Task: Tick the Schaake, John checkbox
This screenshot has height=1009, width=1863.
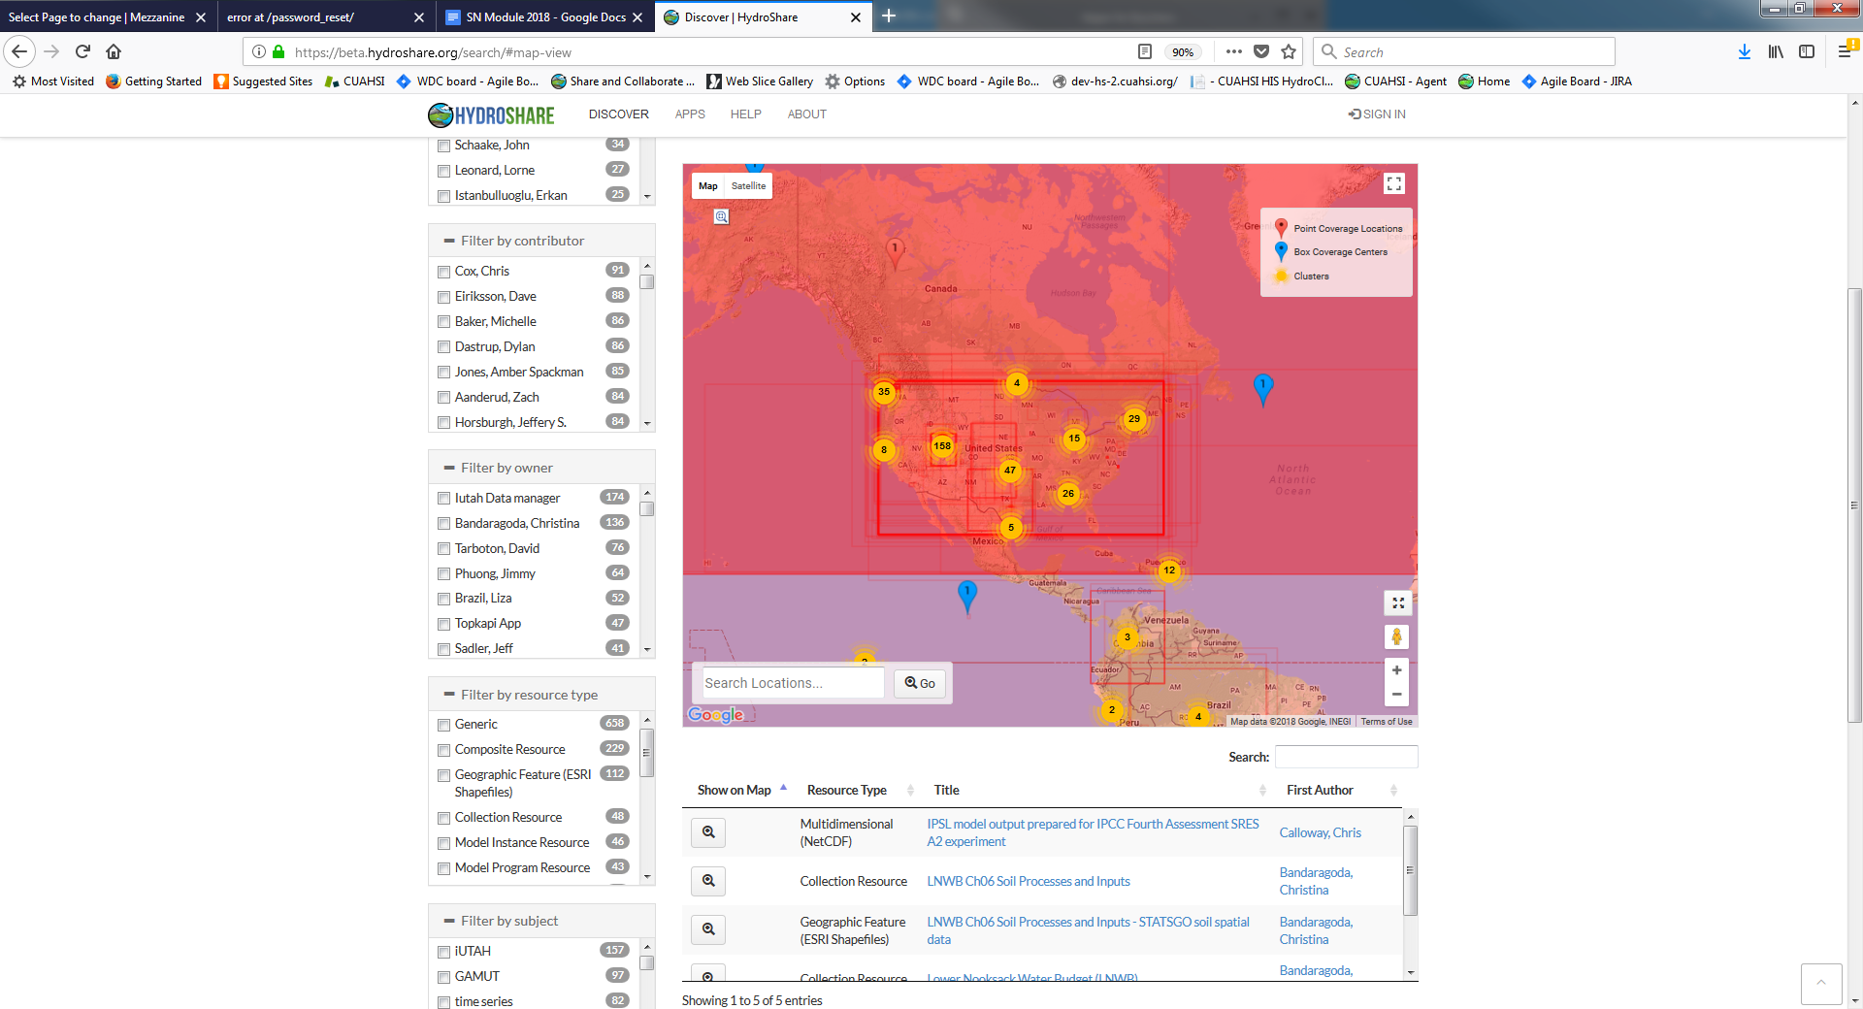Action: click(443, 146)
